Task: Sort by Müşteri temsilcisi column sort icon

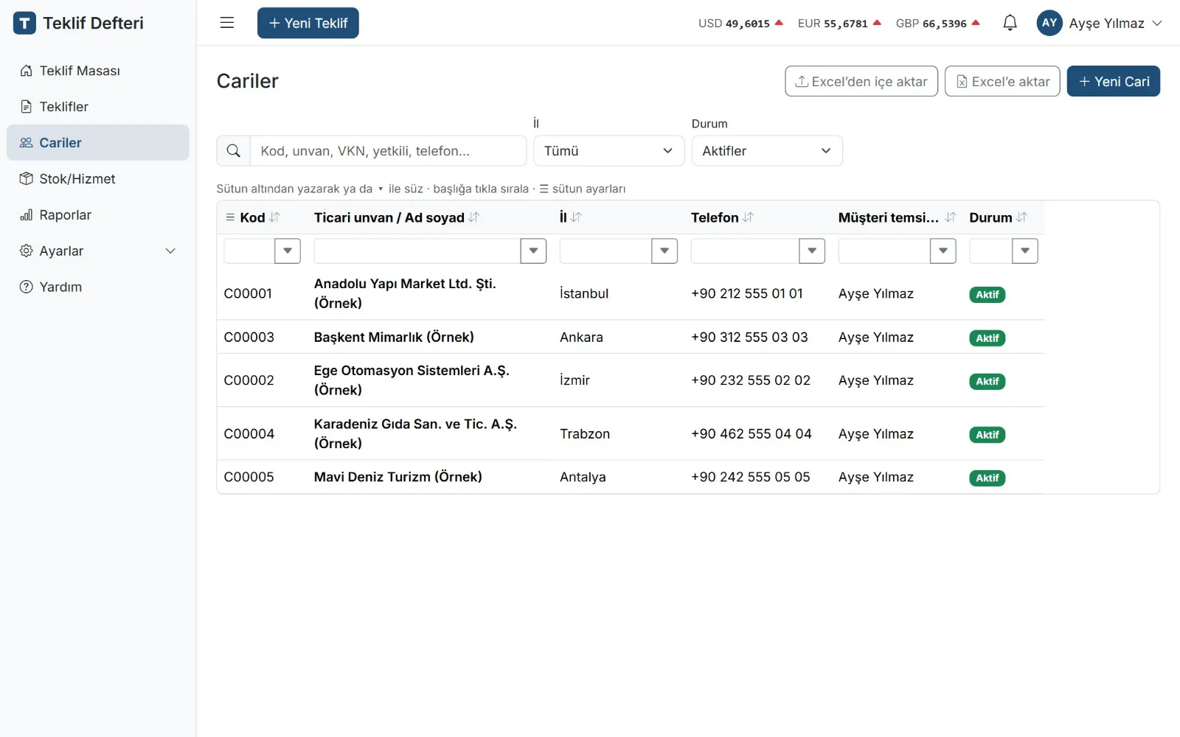Action: click(x=951, y=217)
